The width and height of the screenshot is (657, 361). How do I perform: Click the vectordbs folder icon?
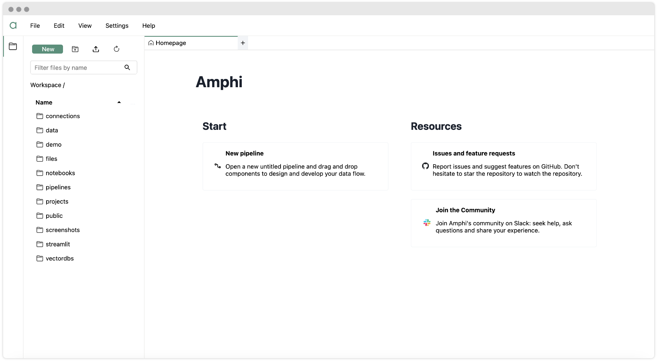(x=40, y=259)
